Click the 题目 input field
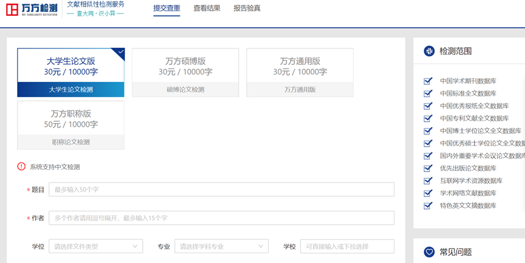Screen dimensions: 525x263 click(x=222, y=190)
